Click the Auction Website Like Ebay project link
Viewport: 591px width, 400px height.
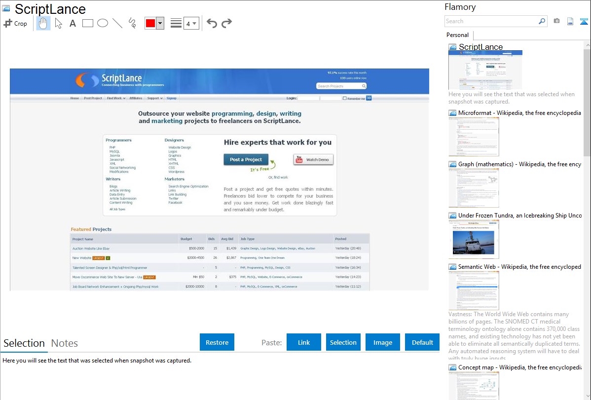tap(91, 249)
